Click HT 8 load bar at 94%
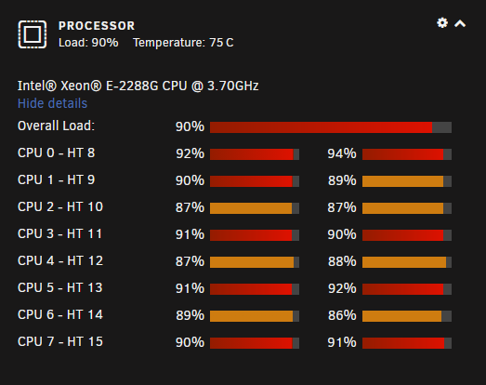 [407, 154]
